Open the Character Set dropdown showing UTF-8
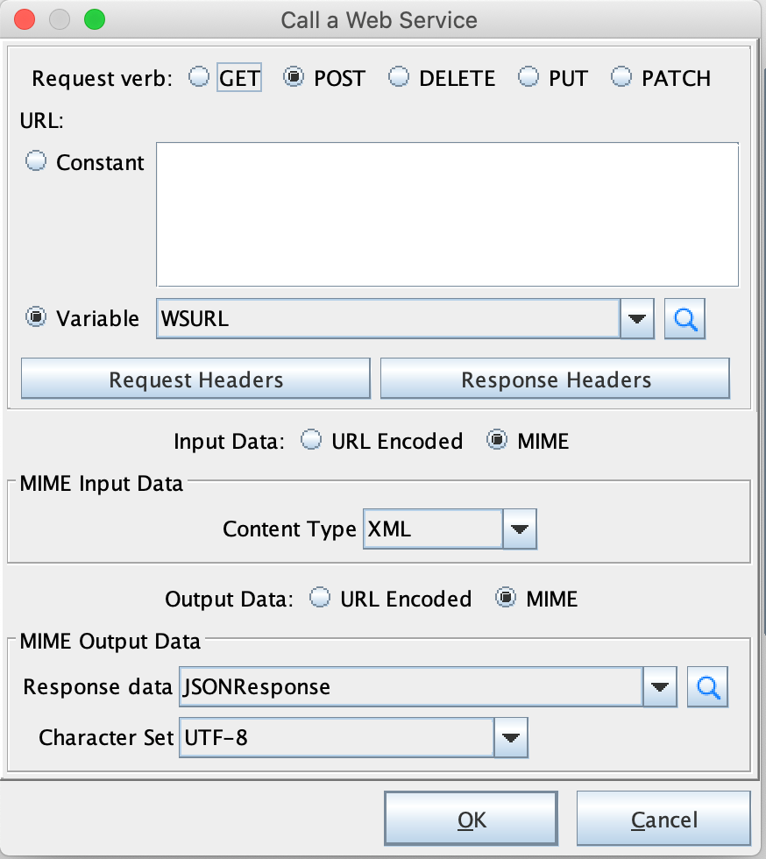This screenshot has width=766, height=859. [509, 738]
